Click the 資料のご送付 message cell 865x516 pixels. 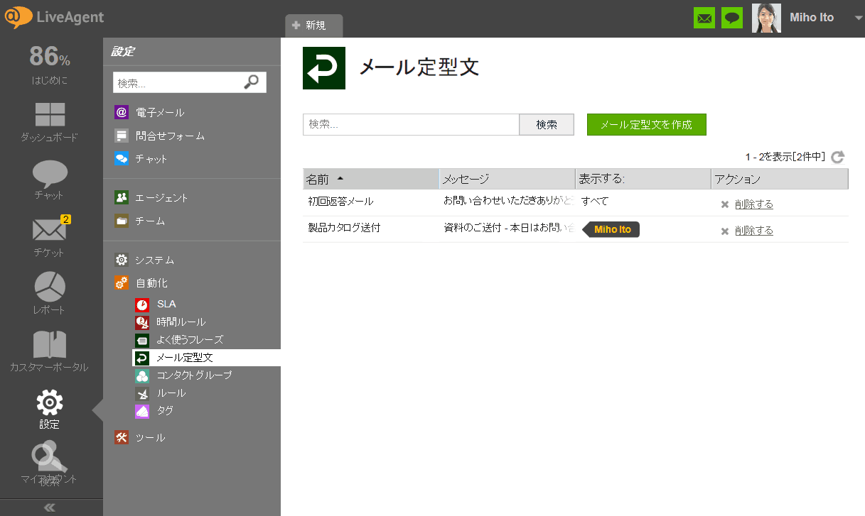[x=507, y=228]
